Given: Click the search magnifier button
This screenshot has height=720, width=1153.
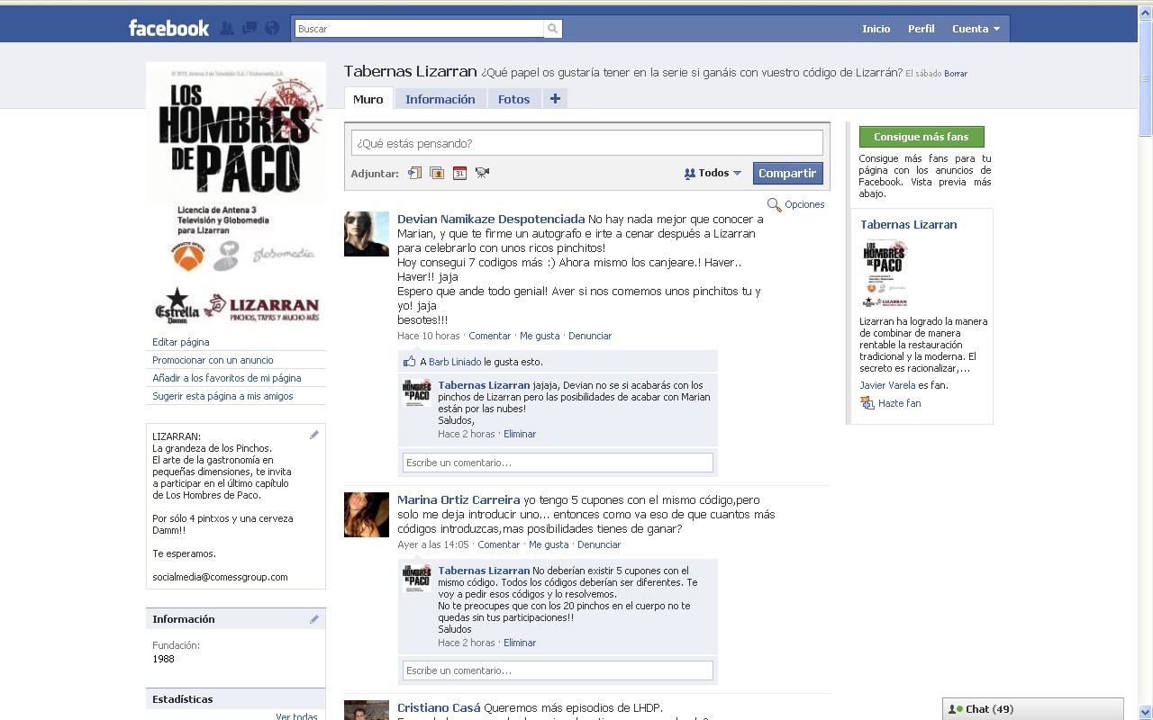Looking at the screenshot, I should pyautogui.click(x=553, y=29).
